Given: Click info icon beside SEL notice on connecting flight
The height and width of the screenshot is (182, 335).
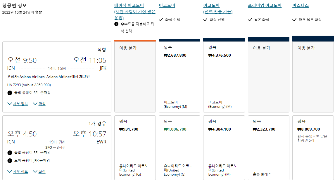Looking at the screenshot, I should coord(10,153).
